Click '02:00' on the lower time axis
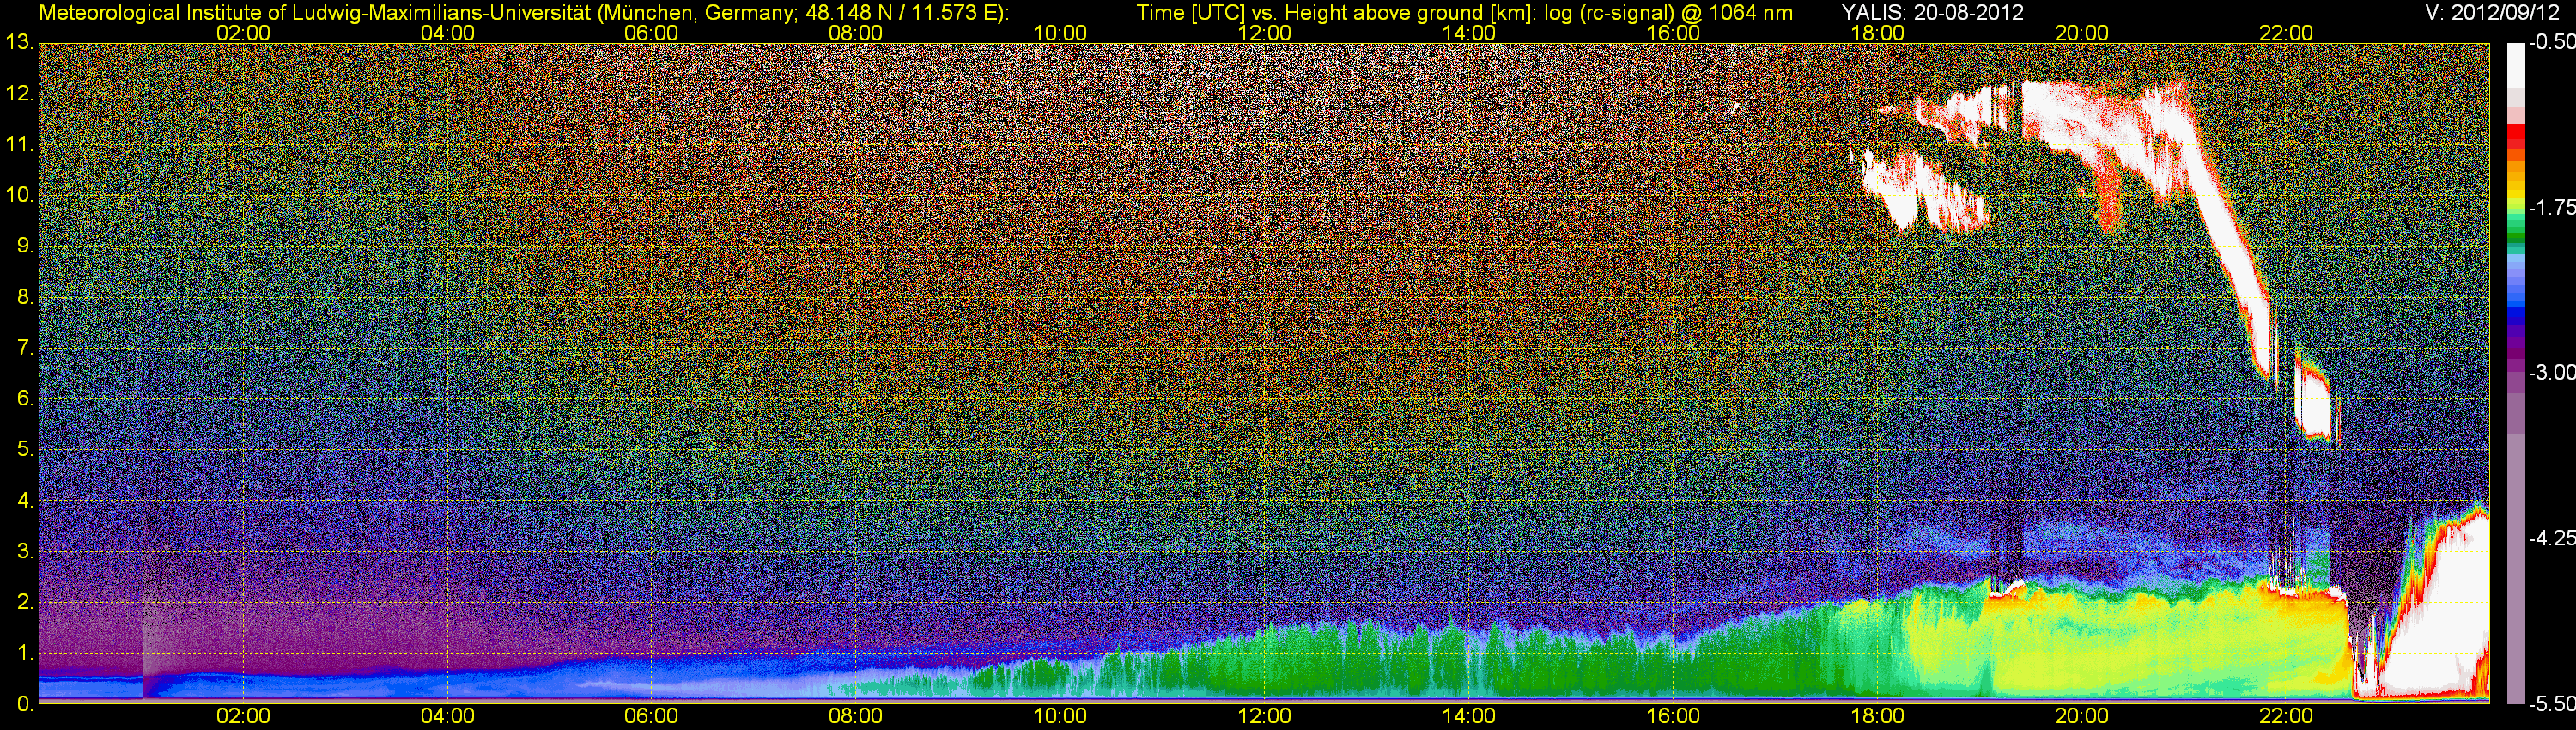Viewport: 2576px width, 730px height. 243,716
